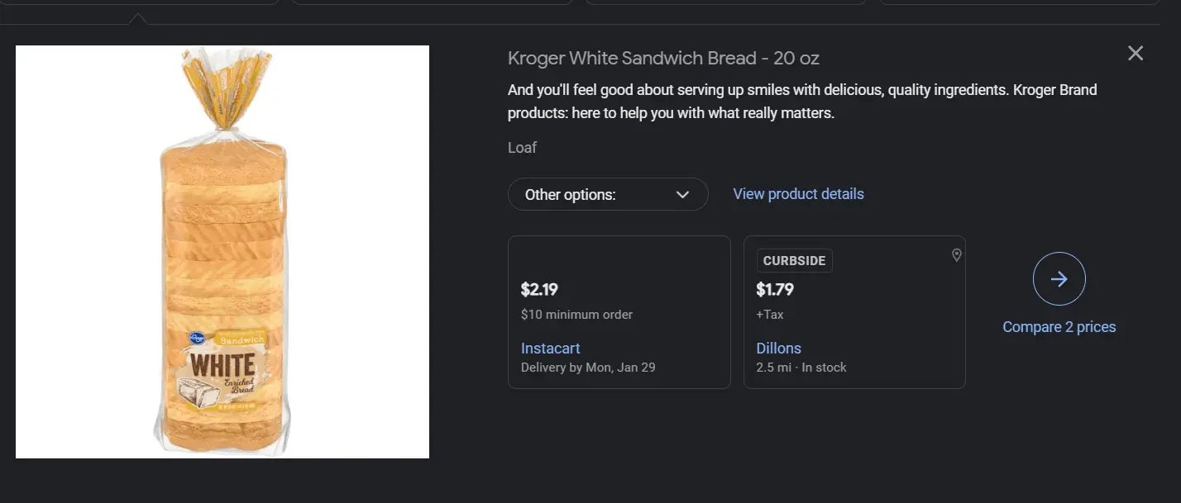Click the $10 minimum order note

point(576,315)
